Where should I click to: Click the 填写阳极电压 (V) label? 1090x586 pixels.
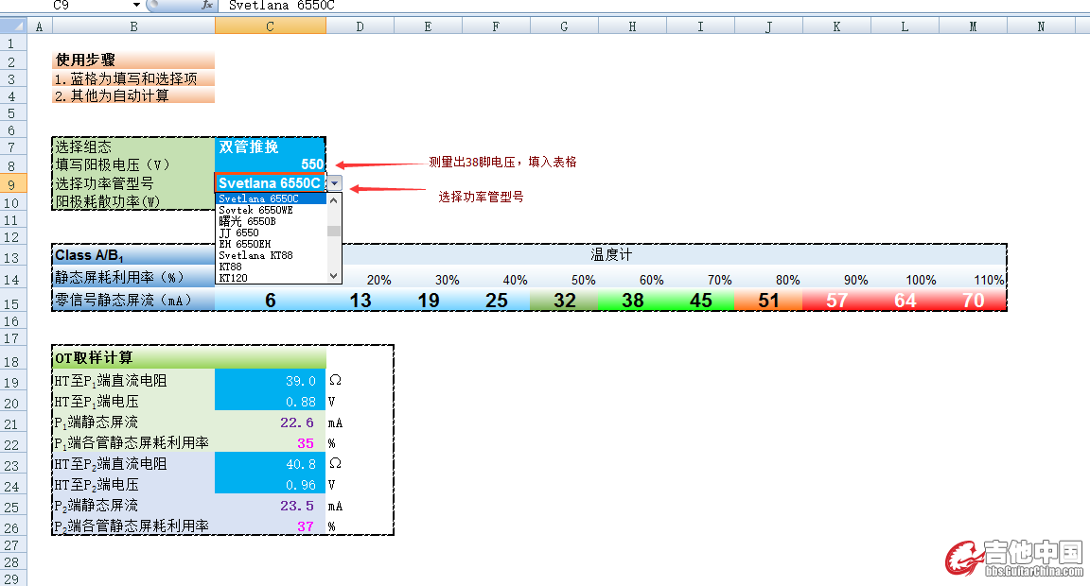pyautogui.click(x=133, y=164)
